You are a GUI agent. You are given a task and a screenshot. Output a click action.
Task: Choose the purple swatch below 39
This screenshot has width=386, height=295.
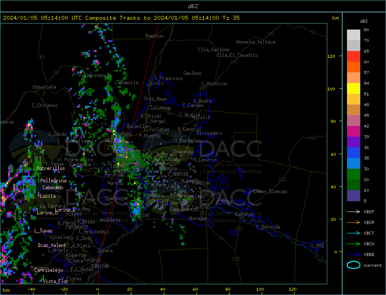click(x=353, y=142)
